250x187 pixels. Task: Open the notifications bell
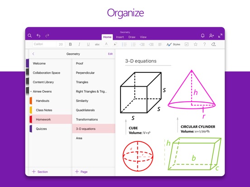point(202,36)
